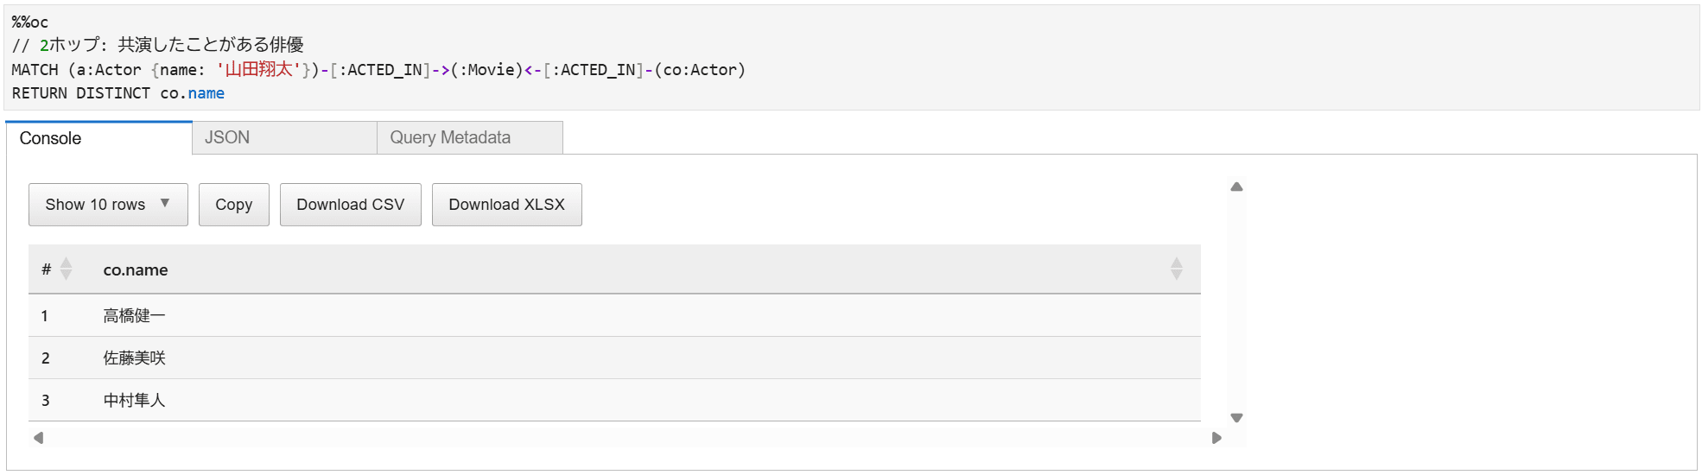This screenshot has width=1702, height=475.
Task: Select the Console tab
Action: tap(98, 138)
